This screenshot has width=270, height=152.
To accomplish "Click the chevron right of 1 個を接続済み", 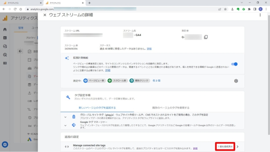I will point(238,147).
